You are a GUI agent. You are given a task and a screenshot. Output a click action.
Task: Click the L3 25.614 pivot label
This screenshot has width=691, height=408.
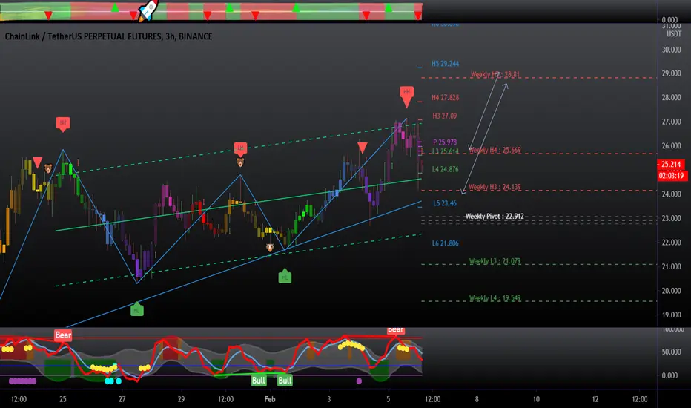click(x=446, y=151)
